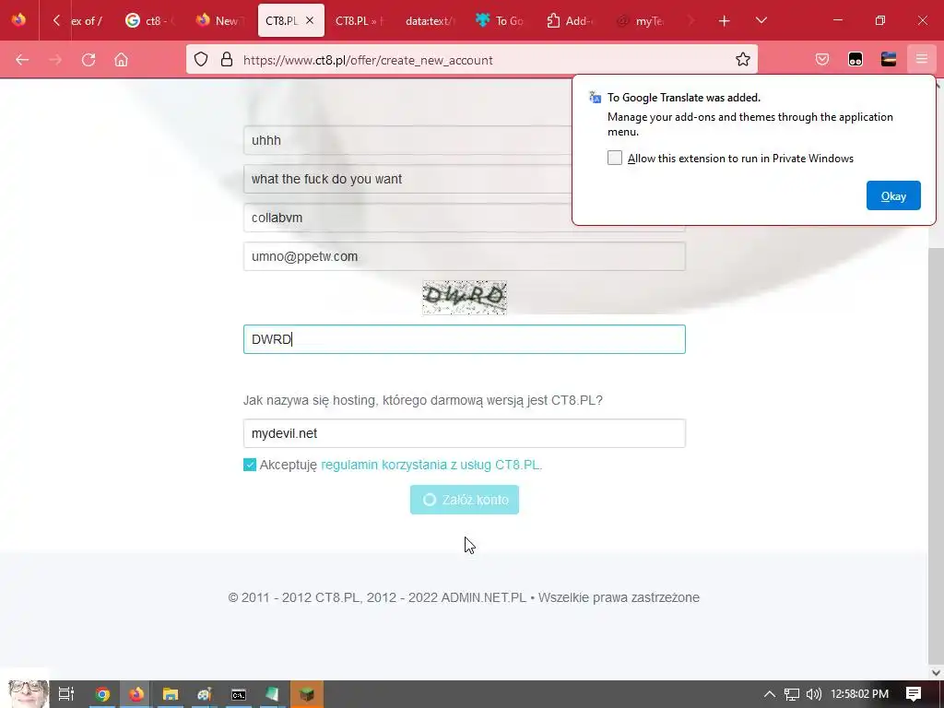Image resolution: width=944 pixels, height=708 pixels.
Task: Expand the list all tabs dropdown
Action: tap(761, 20)
